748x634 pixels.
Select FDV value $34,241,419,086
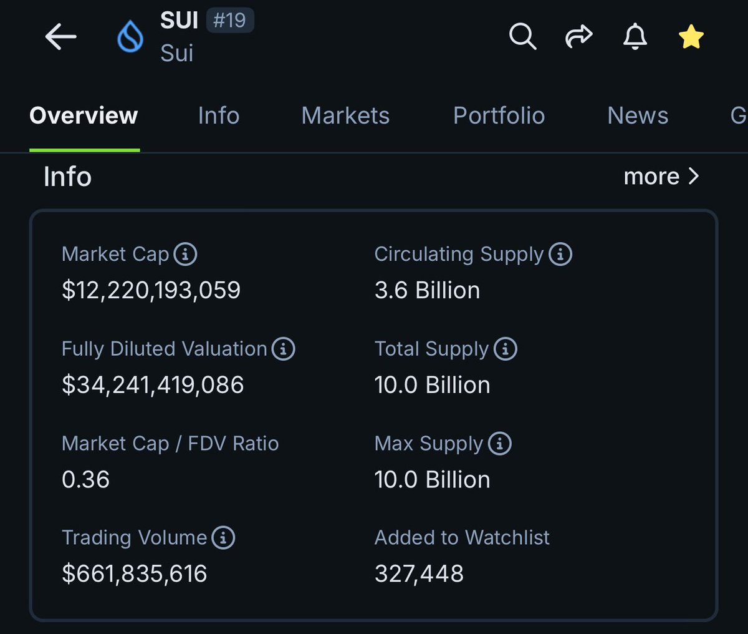pyautogui.click(x=153, y=385)
